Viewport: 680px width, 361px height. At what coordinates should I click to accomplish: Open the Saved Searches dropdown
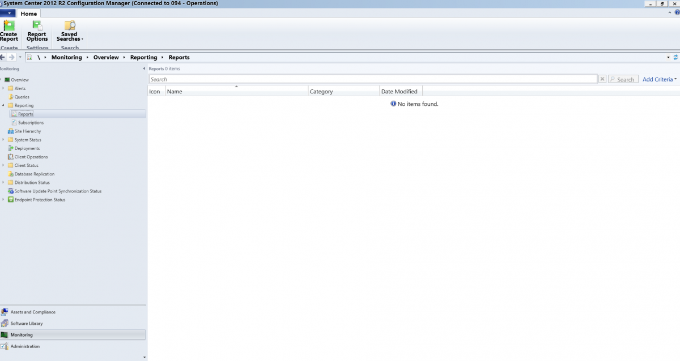point(70,31)
